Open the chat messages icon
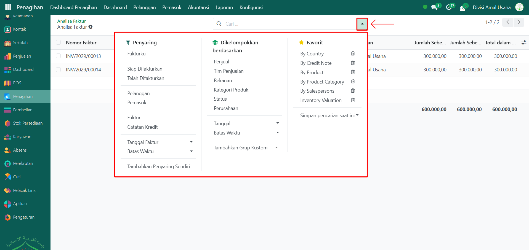 434,7
